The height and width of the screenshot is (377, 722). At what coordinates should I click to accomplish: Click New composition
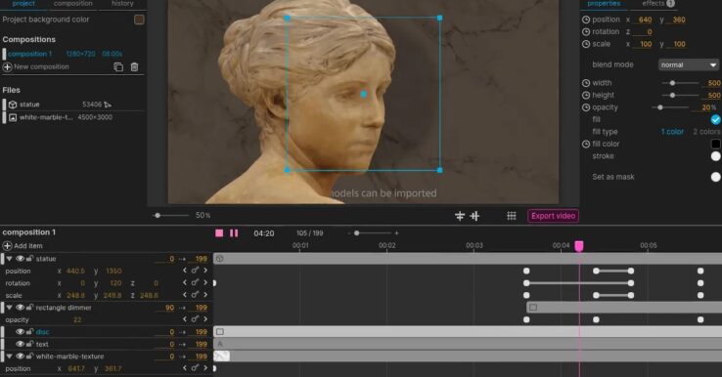41,67
